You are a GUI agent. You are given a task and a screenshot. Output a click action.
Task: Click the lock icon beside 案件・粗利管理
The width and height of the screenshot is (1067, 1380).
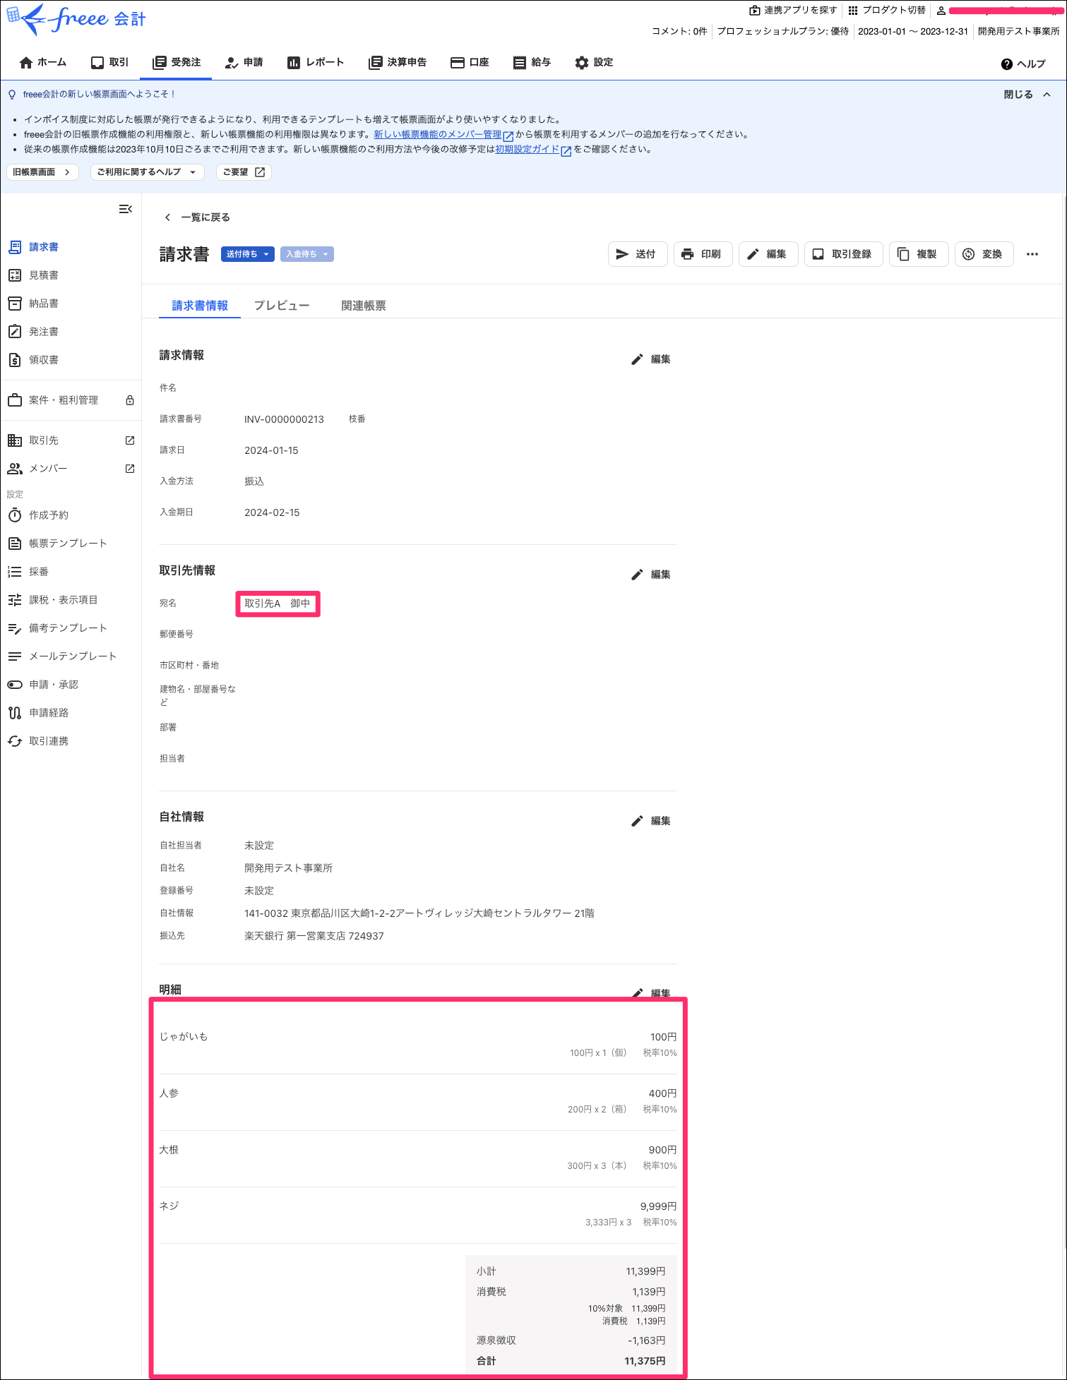tap(130, 400)
